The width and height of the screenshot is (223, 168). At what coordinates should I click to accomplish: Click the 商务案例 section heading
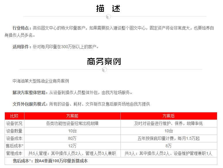[x=104, y=61]
